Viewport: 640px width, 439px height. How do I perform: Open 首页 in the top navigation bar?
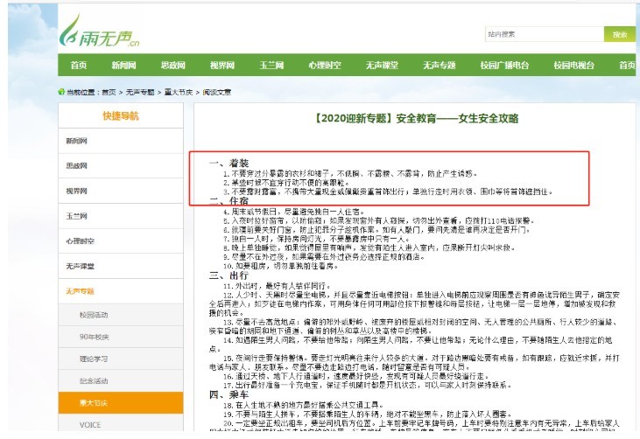point(79,66)
